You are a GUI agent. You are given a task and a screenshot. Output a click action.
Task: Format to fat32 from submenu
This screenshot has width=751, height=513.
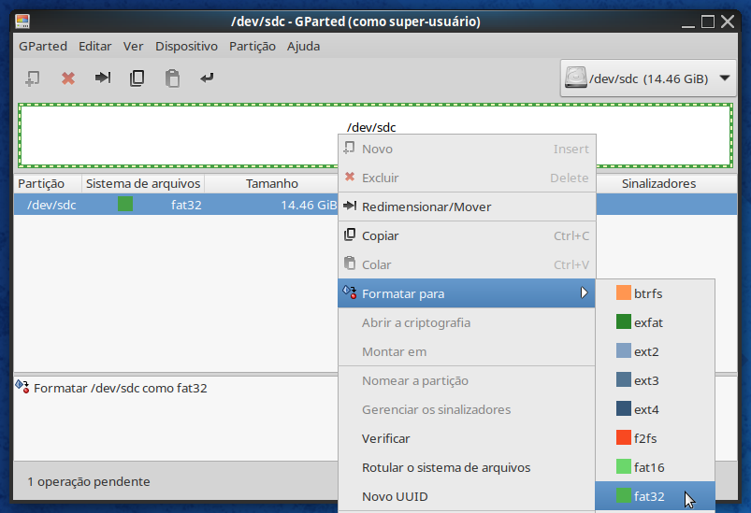656,496
